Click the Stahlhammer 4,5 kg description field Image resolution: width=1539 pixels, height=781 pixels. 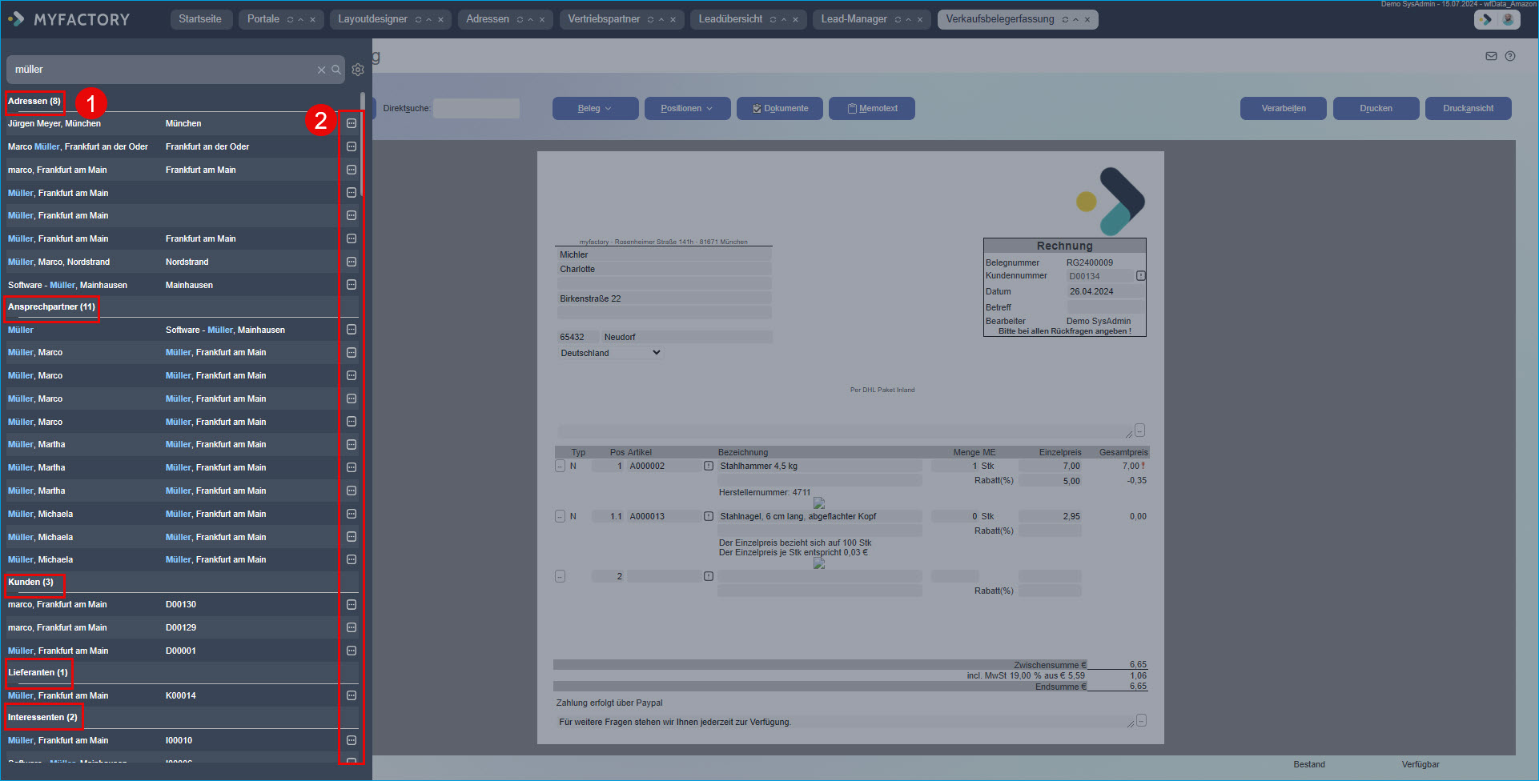click(x=820, y=466)
